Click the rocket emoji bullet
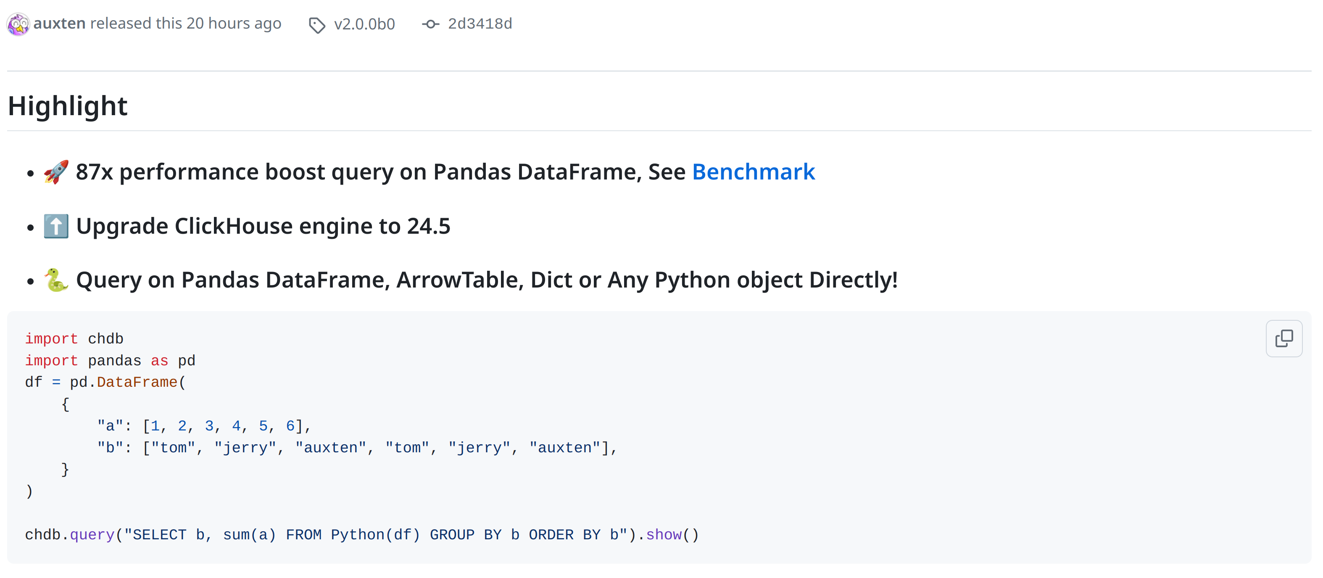Viewport: 1323px width, 578px height. [56, 172]
